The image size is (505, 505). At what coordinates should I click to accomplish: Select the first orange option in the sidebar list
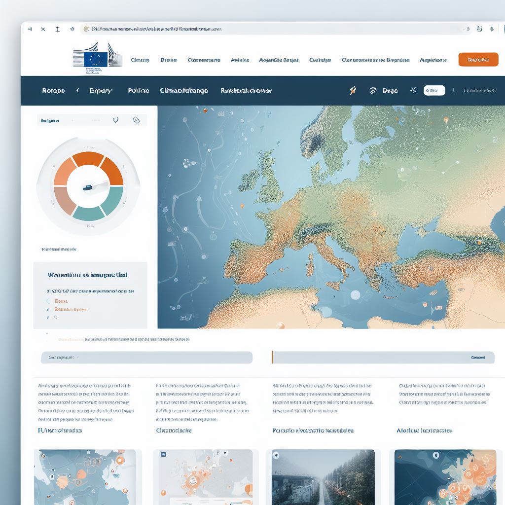tap(61, 301)
